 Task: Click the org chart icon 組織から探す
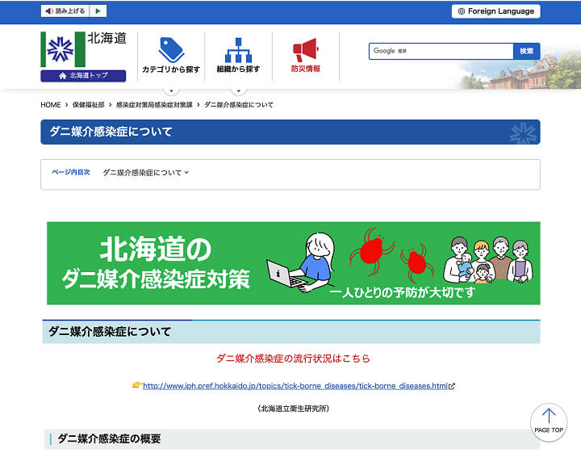click(238, 50)
